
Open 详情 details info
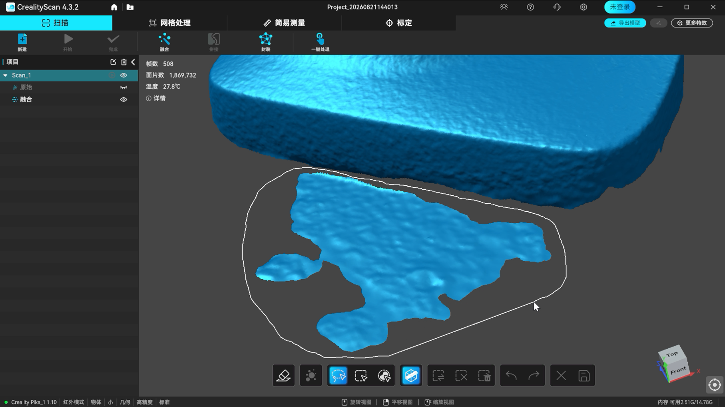(x=156, y=98)
